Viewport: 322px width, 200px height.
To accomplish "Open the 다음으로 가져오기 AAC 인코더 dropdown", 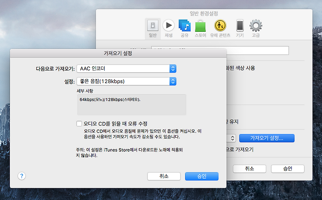I will [126, 68].
